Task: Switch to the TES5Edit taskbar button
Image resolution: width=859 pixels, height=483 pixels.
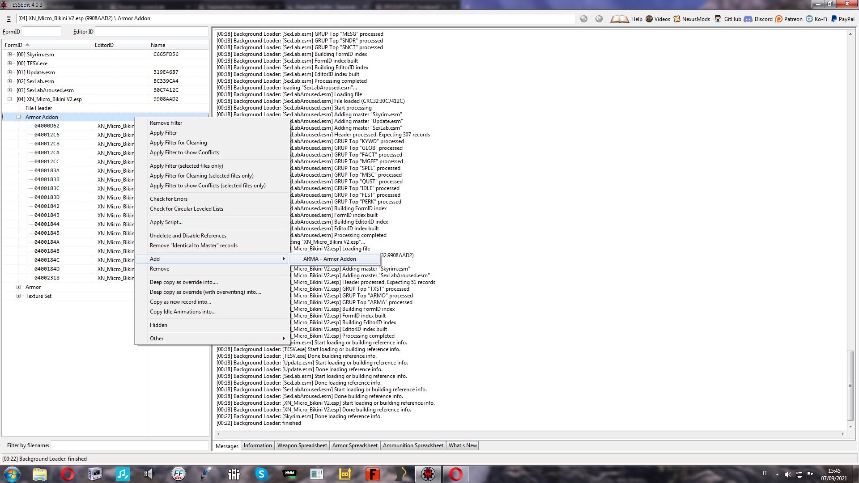Action: click(x=428, y=474)
